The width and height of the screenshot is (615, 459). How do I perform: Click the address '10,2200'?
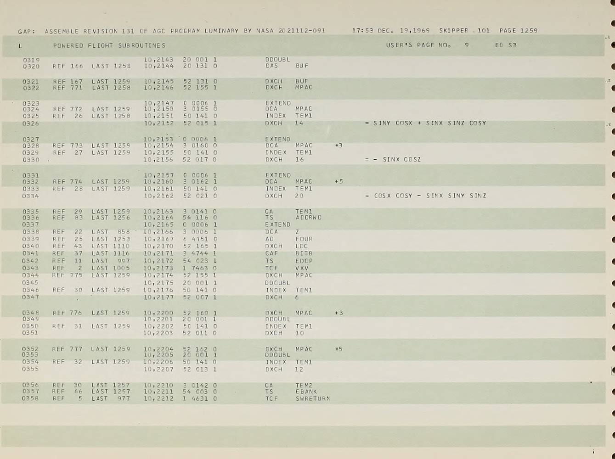click(158, 313)
